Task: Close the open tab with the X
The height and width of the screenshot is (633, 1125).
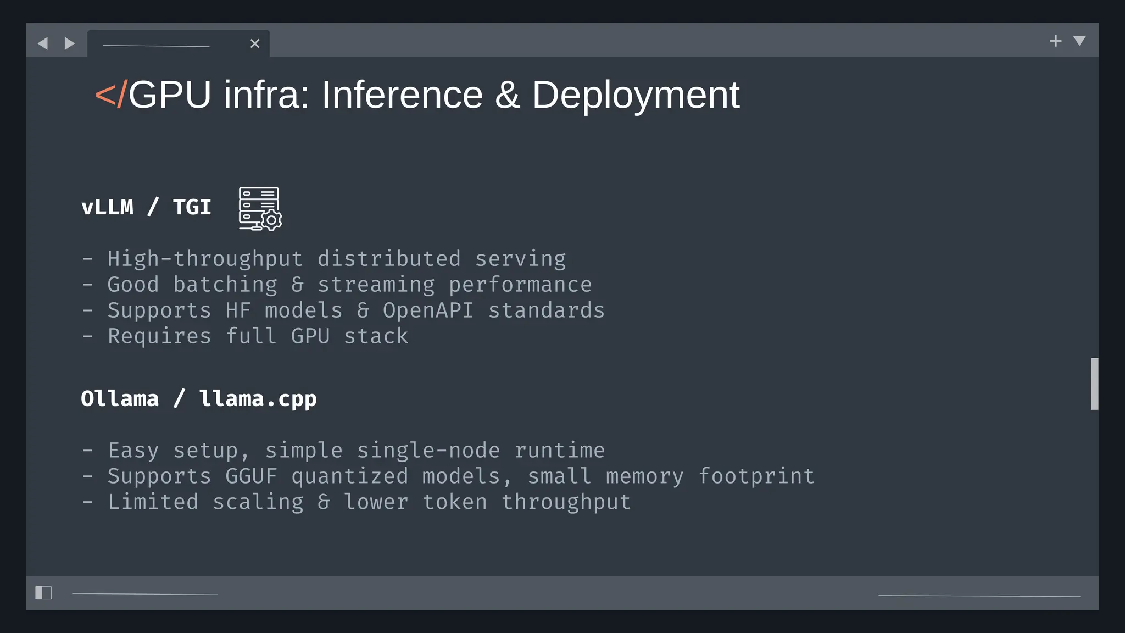Action: [255, 43]
